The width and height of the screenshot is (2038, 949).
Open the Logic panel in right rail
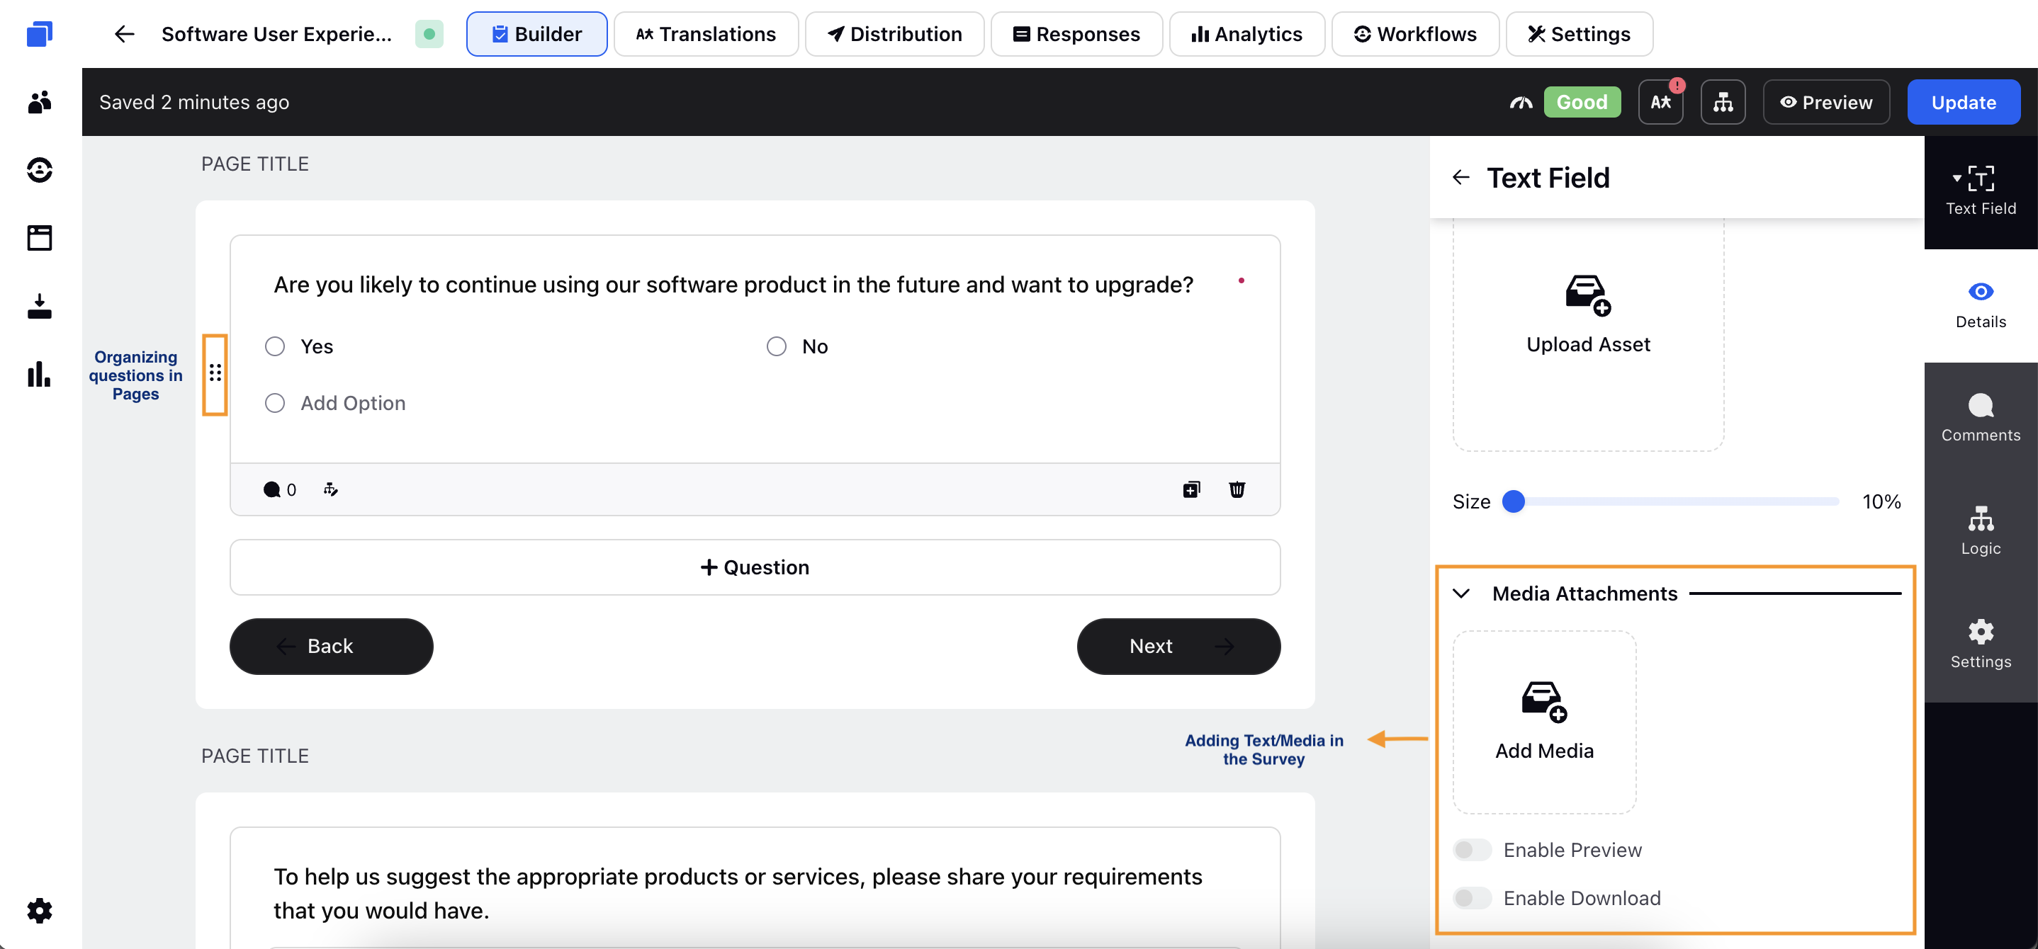pyautogui.click(x=1980, y=531)
